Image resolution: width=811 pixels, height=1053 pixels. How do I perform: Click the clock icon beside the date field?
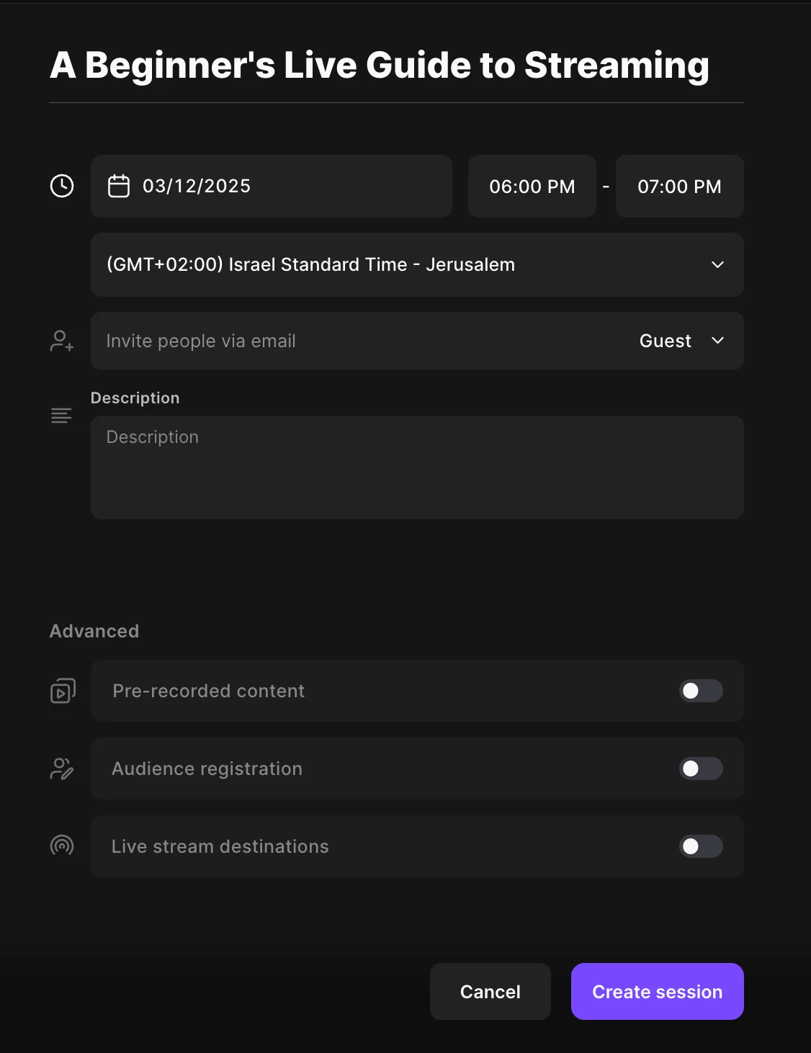click(x=61, y=186)
